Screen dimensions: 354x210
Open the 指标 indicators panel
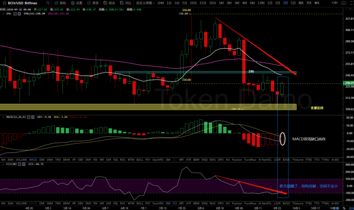coord(60,3)
